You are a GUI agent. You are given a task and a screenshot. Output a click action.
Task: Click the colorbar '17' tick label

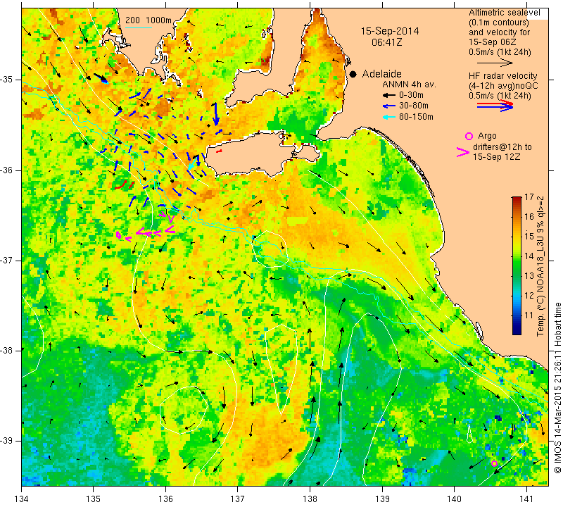tap(529, 197)
